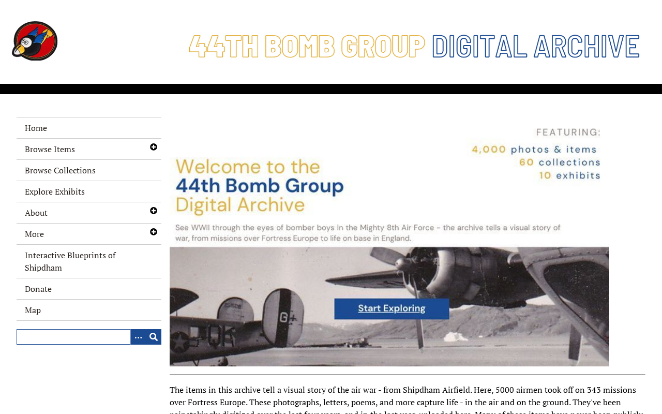Click the 44th Bomb Group Digital Archive title
Image resolution: width=662 pixels, height=414 pixels.
click(414, 46)
